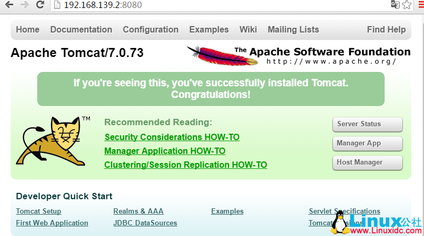
Task: Go to the Configuration menu item
Action: click(x=151, y=30)
